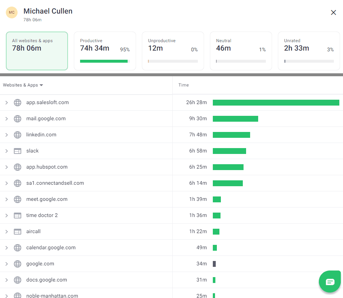
Task: Expand the app.hubspot.com row
Action: (7, 167)
